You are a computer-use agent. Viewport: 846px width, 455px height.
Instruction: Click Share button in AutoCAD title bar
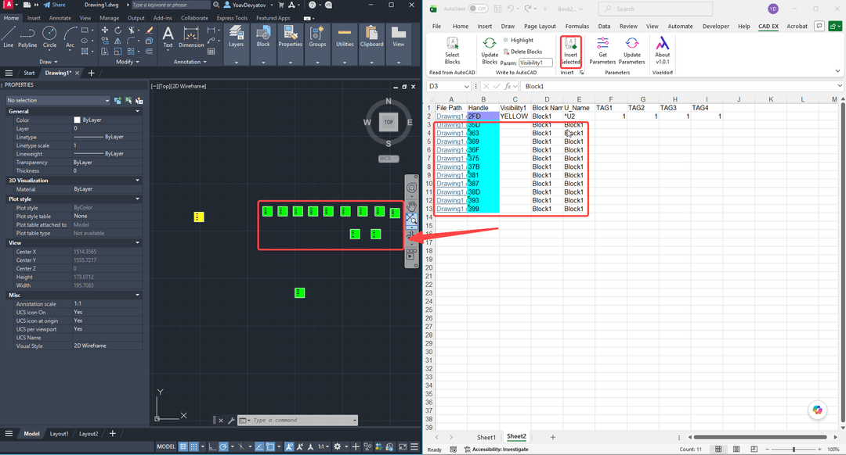click(55, 5)
